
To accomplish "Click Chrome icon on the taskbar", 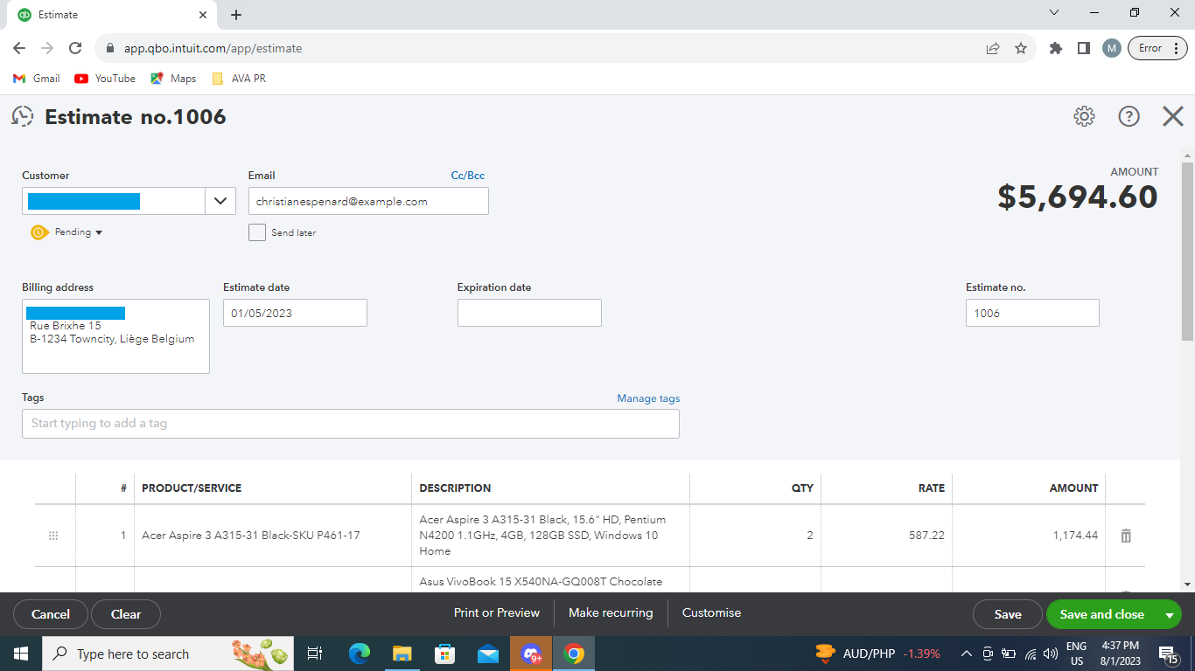I will point(574,654).
